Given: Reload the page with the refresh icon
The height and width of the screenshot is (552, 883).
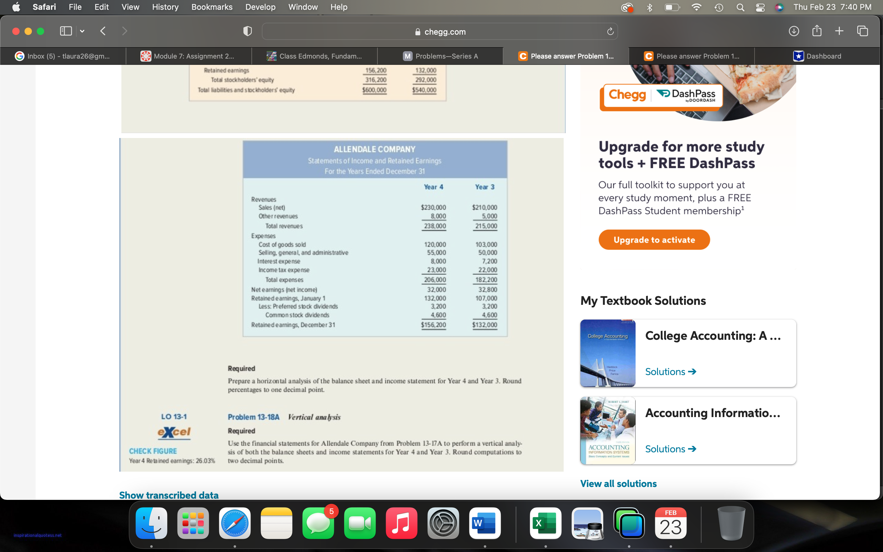Looking at the screenshot, I should (610, 31).
